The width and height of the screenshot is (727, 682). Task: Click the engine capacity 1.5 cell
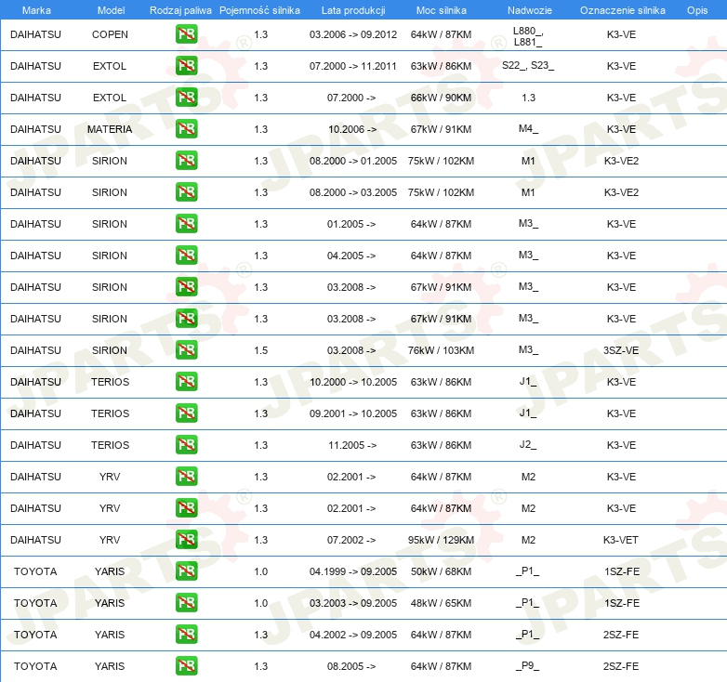pos(261,350)
